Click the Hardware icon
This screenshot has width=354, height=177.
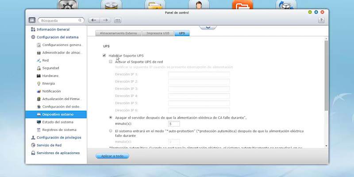point(38,76)
